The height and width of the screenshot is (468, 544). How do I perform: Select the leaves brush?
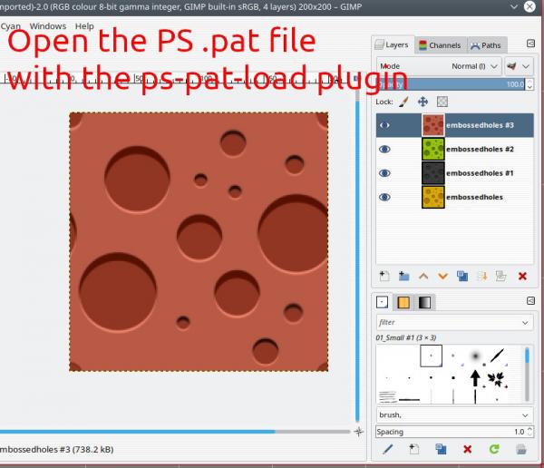[497, 379]
